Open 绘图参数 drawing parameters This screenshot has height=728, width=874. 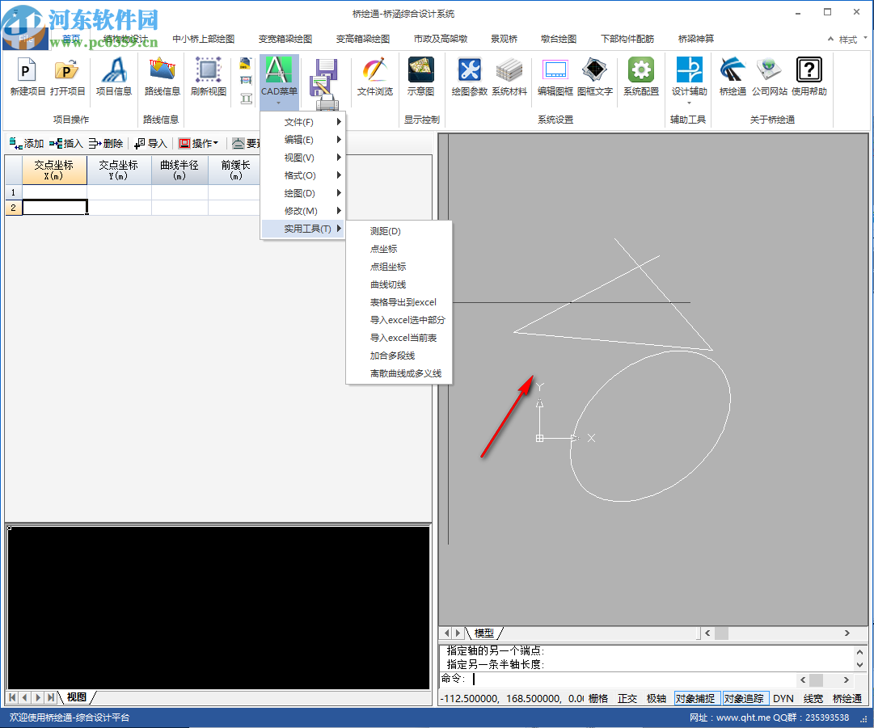click(469, 77)
